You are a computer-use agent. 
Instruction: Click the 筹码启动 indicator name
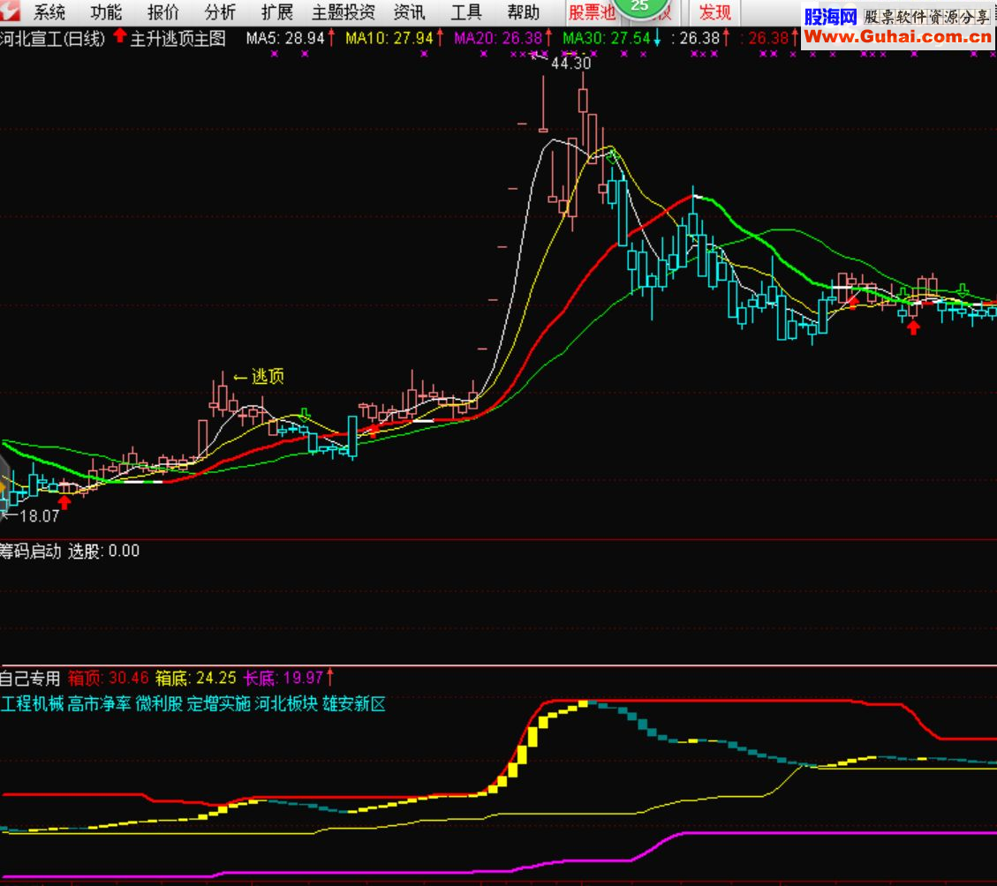[x=31, y=551]
